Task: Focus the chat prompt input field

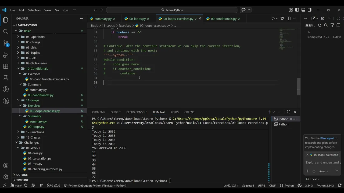Action: pyautogui.click(x=323, y=162)
